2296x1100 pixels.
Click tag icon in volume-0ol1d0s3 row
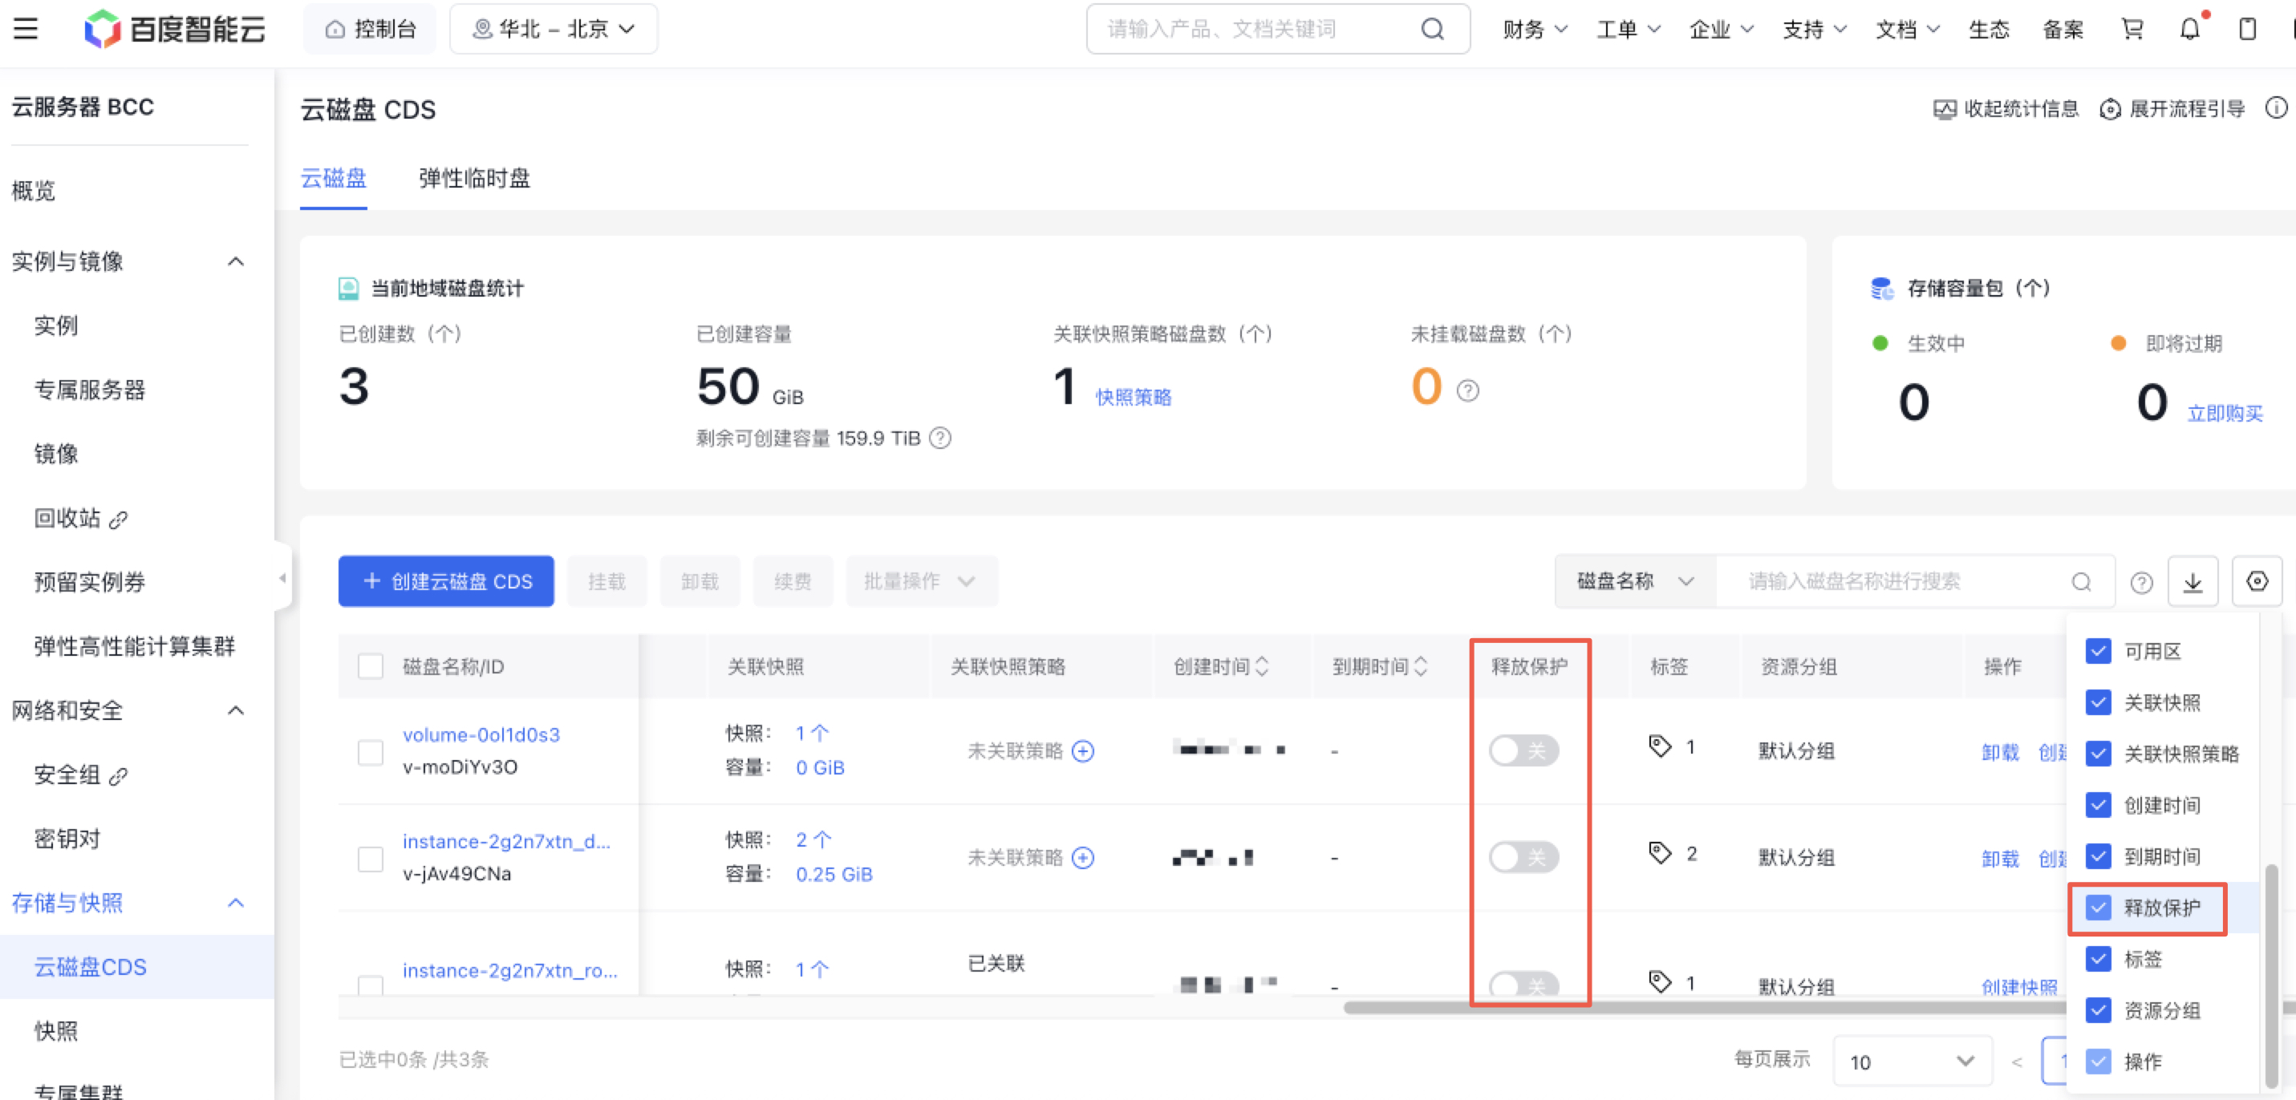(x=1659, y=746)
